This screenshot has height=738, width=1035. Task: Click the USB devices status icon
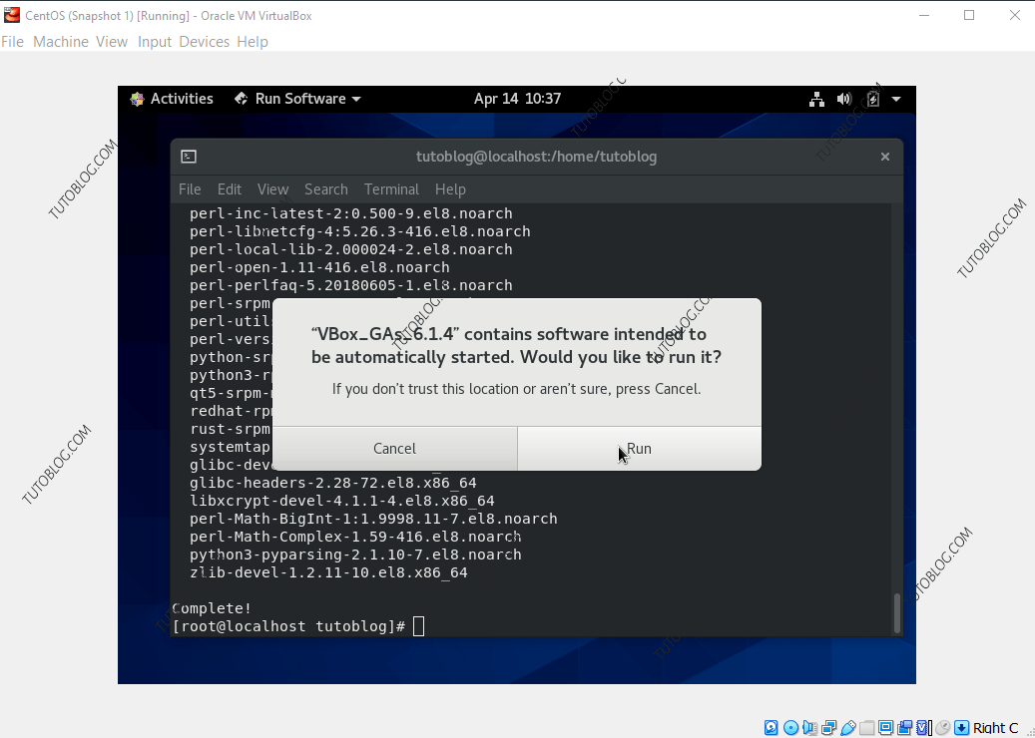click(847, 727)
